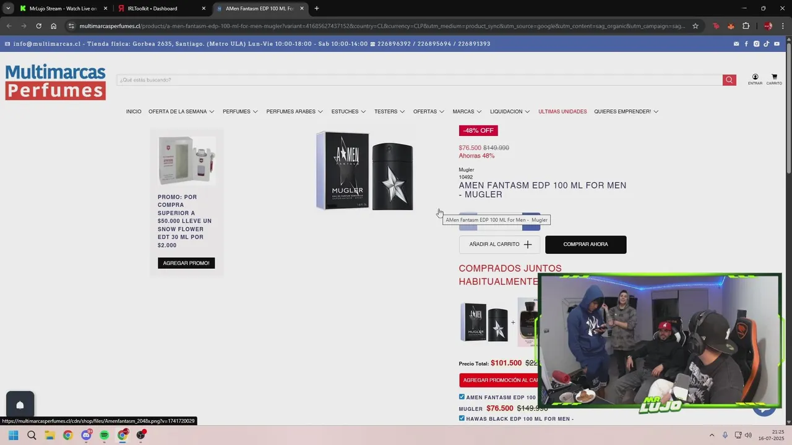
Task: Reload the page
Action: [38, 26]
